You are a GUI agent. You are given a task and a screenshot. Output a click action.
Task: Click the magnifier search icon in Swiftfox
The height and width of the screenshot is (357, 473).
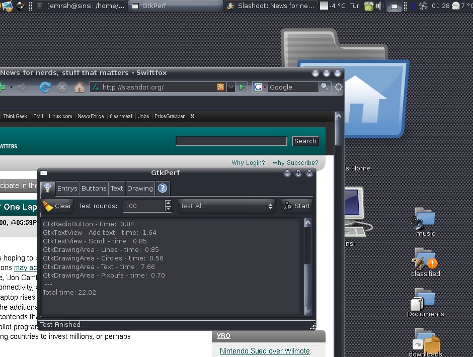(x=325, y=87)
